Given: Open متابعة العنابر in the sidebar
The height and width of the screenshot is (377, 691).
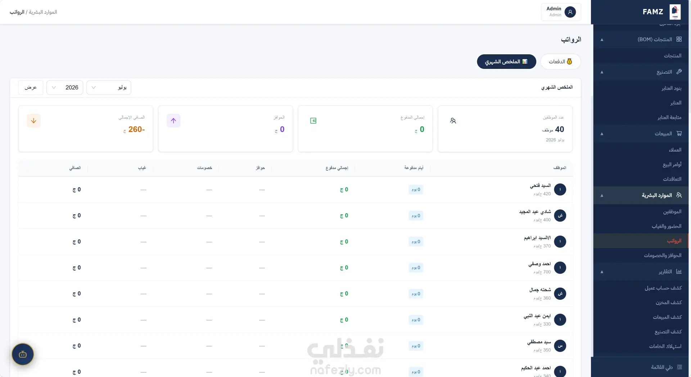Looking at the screenshot, I should click(x=669, y=117).
